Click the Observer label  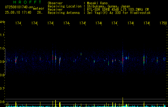55,3
